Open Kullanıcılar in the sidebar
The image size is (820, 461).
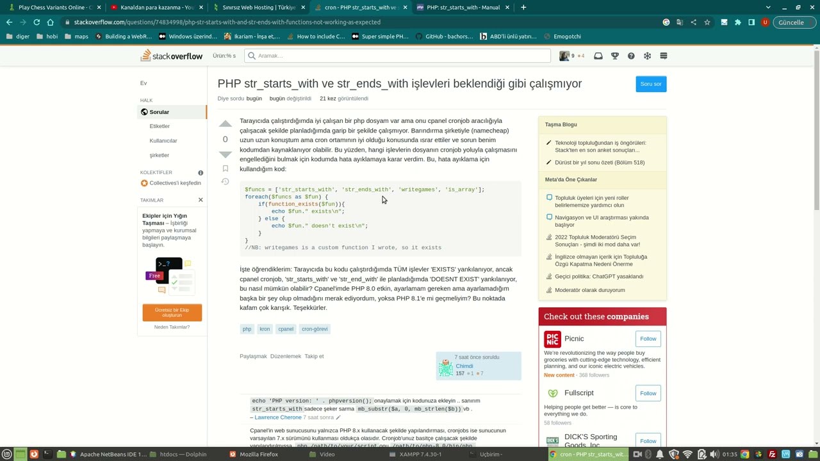[x=163, y=141]
